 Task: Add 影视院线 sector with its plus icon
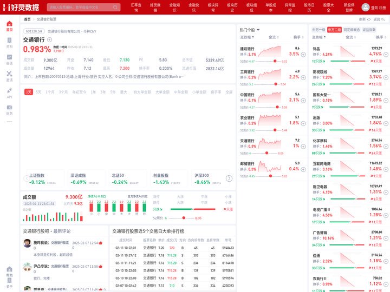386,77
